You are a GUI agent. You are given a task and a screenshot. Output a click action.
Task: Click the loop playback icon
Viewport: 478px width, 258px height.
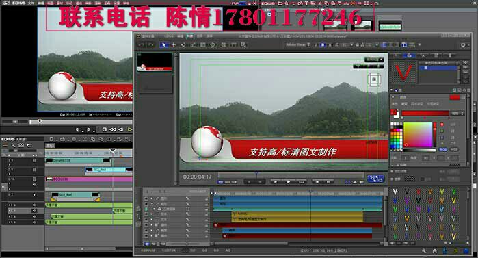pyautogui.click(x=301, y=182)
